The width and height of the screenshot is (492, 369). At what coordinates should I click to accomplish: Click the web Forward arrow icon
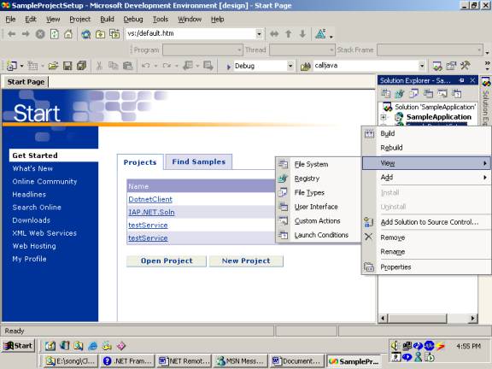click(26, 34)
